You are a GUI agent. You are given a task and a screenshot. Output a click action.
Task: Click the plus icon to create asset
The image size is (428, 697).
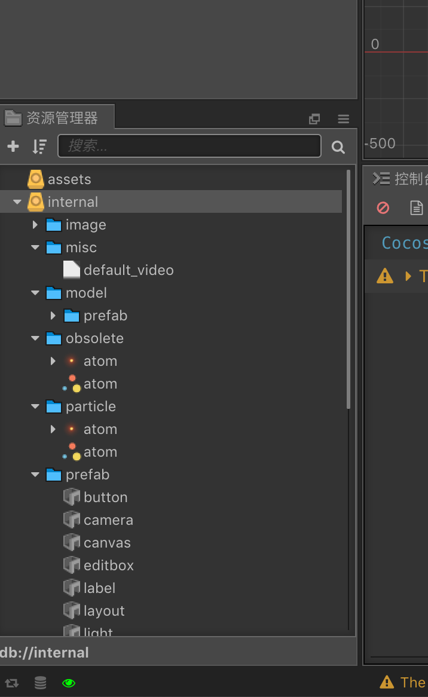click(x=13, y=146)
